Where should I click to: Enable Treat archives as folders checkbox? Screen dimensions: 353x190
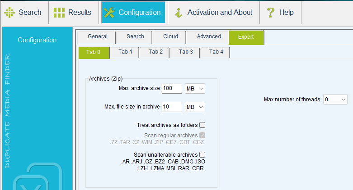[202, 125]
